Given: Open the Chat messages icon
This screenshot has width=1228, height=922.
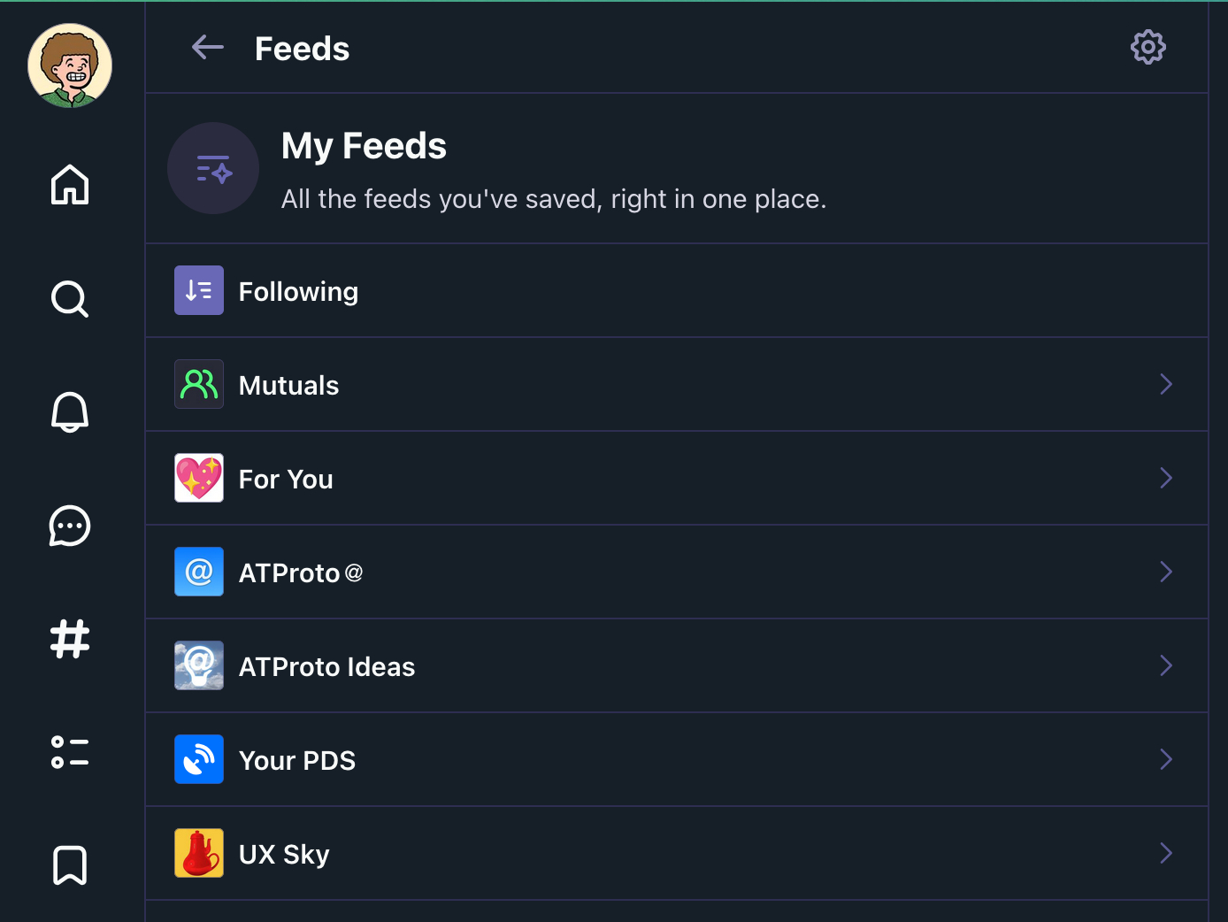Looking at the screenshot, I should click(x=70, y=526).
